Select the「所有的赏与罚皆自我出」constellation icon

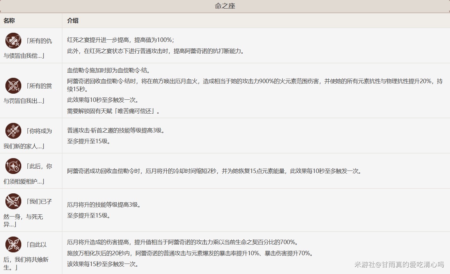[x=13, y=86]
